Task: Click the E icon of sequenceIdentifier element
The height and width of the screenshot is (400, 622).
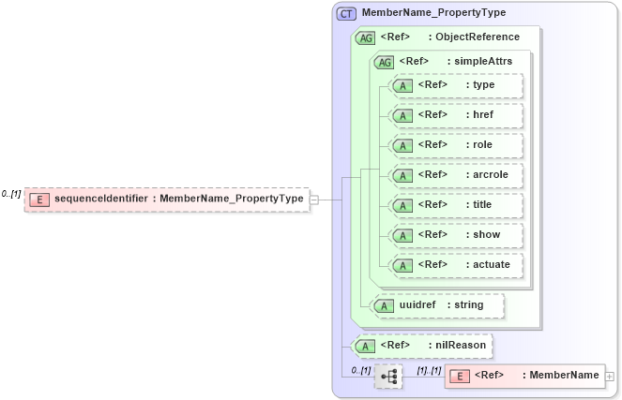Action: coord(39,200)
